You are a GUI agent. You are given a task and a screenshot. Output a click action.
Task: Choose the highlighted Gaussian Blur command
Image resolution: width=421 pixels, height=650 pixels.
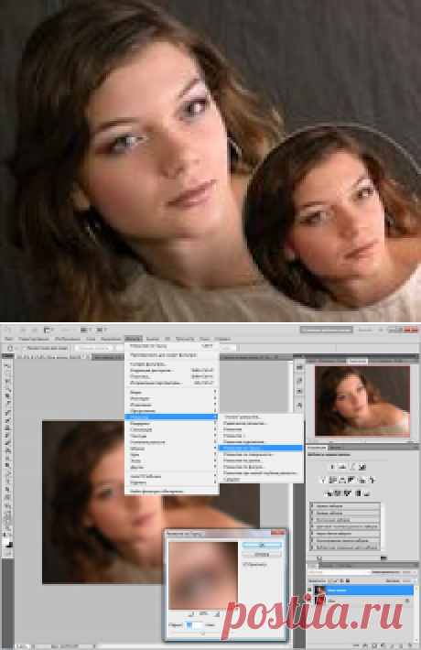tap(261, 448)
